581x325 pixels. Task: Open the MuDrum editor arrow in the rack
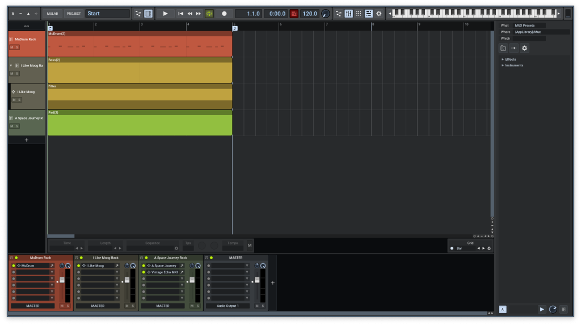pyautogui.click(x=52, y=265)
